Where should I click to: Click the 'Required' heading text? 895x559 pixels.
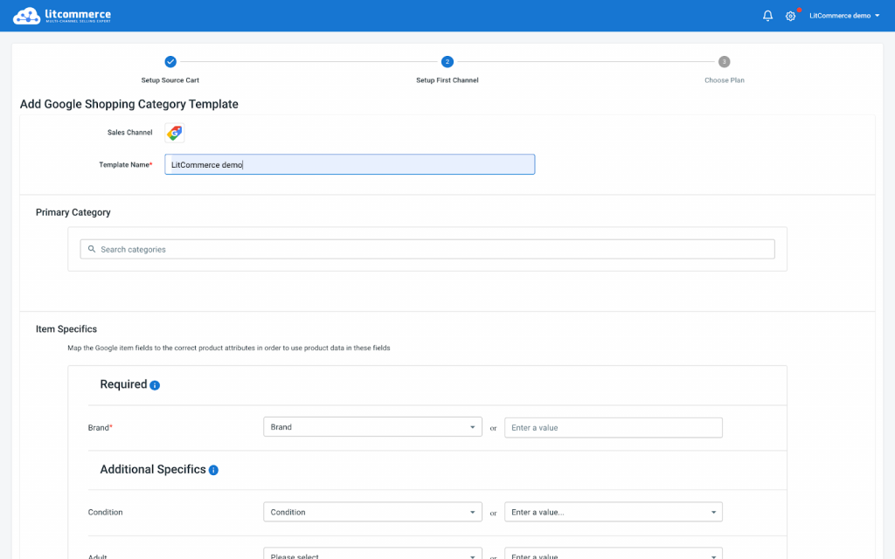123,384
